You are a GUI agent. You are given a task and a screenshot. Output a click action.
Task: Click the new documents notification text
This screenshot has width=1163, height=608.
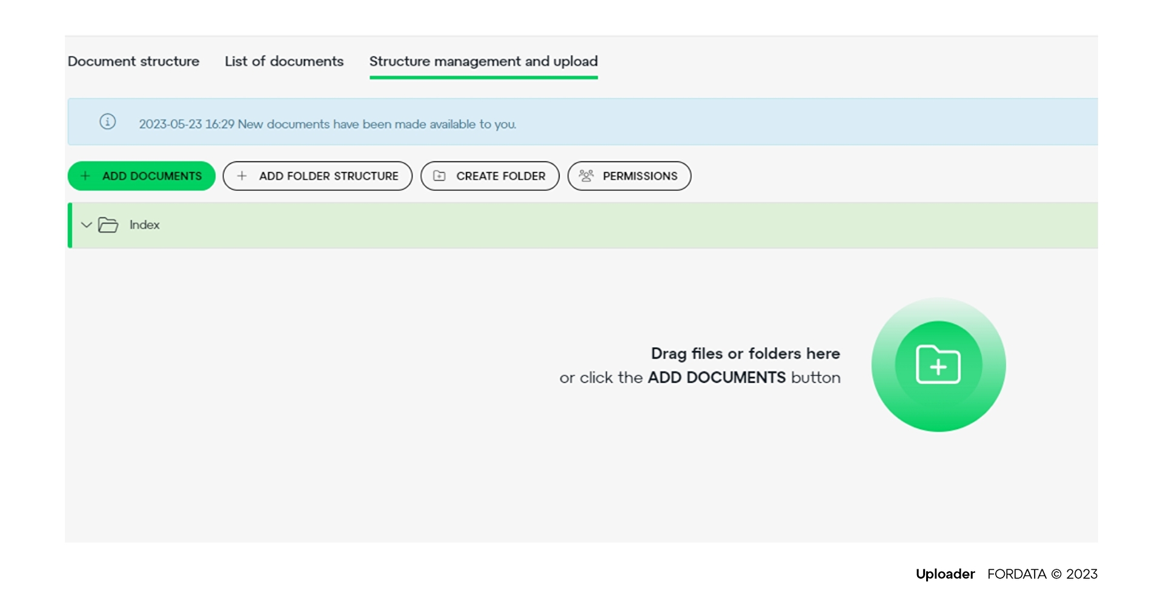pyautogui.click(x=328, y=124)
